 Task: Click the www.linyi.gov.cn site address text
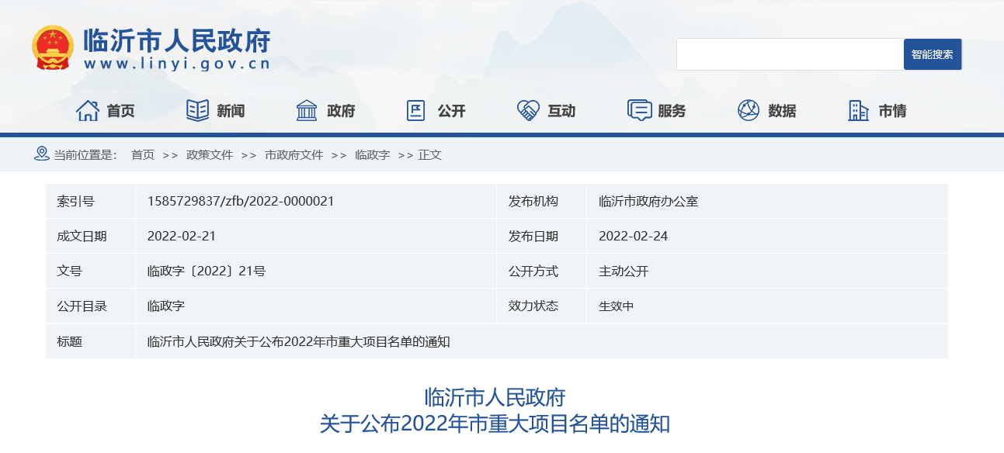[x=177, y=64]
